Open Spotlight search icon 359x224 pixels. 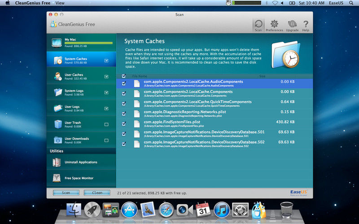tap(351, 3)
